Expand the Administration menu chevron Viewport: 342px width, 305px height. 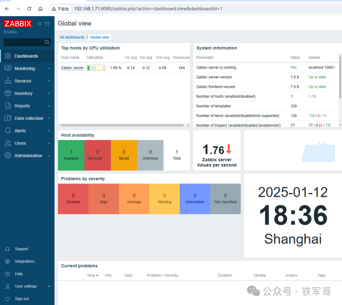point(49,156)
